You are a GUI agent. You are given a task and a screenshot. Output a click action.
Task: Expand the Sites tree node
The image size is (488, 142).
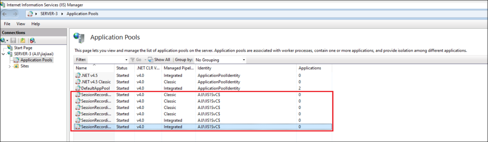[x=10, y=66]
